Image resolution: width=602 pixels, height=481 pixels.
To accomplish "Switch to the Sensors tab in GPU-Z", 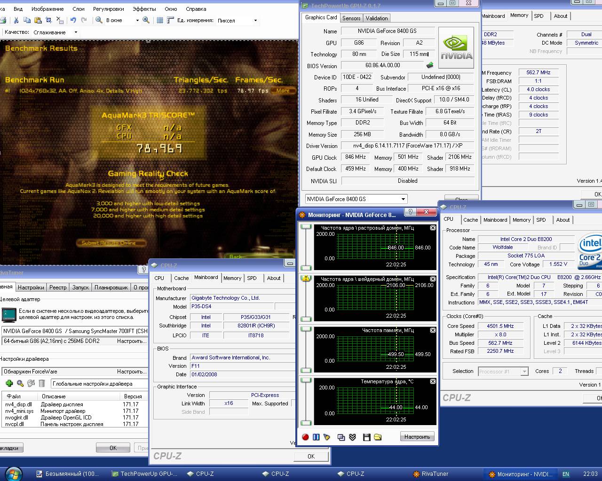I will (351, 18).
